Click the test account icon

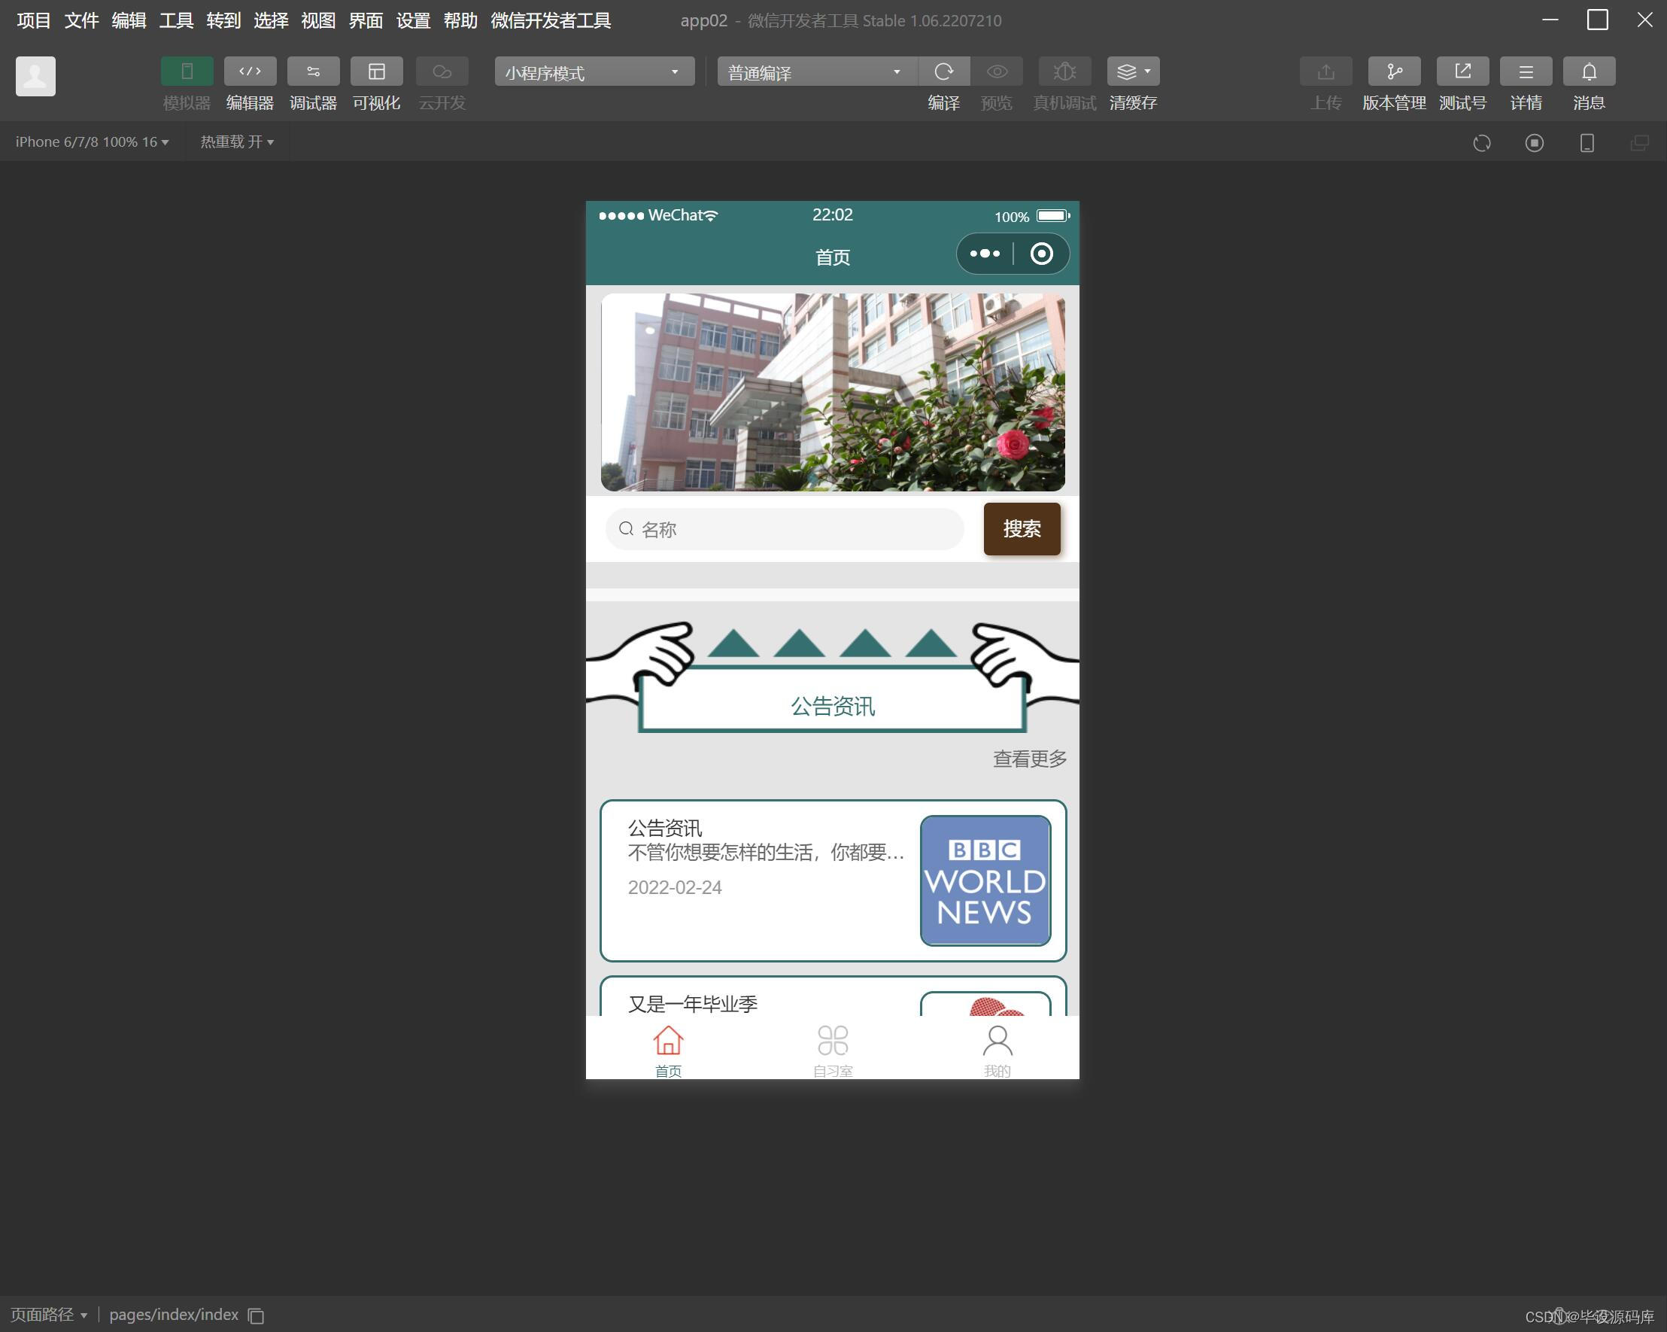1462,71
